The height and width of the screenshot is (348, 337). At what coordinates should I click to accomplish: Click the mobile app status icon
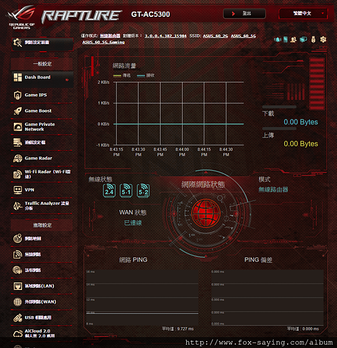tap(285, 39)
